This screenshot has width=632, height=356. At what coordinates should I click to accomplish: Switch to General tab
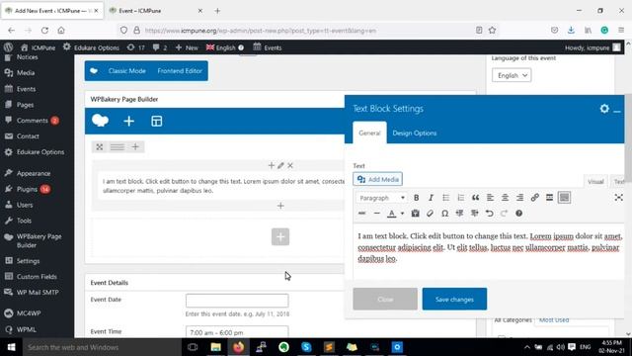click(x=369, y=133)
